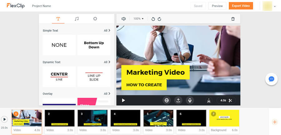Add a new storyboard with plus icon
The height and width of the screenshot is (135, 281).
275,122
